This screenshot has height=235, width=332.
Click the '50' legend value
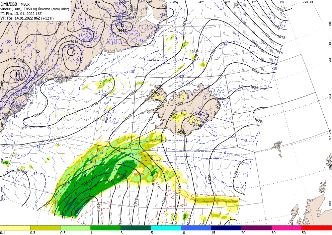(304, 233)
